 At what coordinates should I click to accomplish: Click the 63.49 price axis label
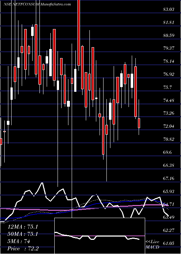coord(169,217)
